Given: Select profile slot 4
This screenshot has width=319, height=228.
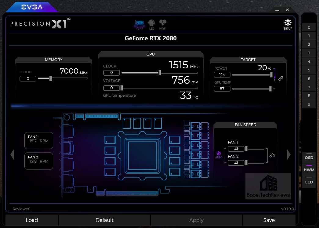Looking at the screenshot, I should (309, 62).
